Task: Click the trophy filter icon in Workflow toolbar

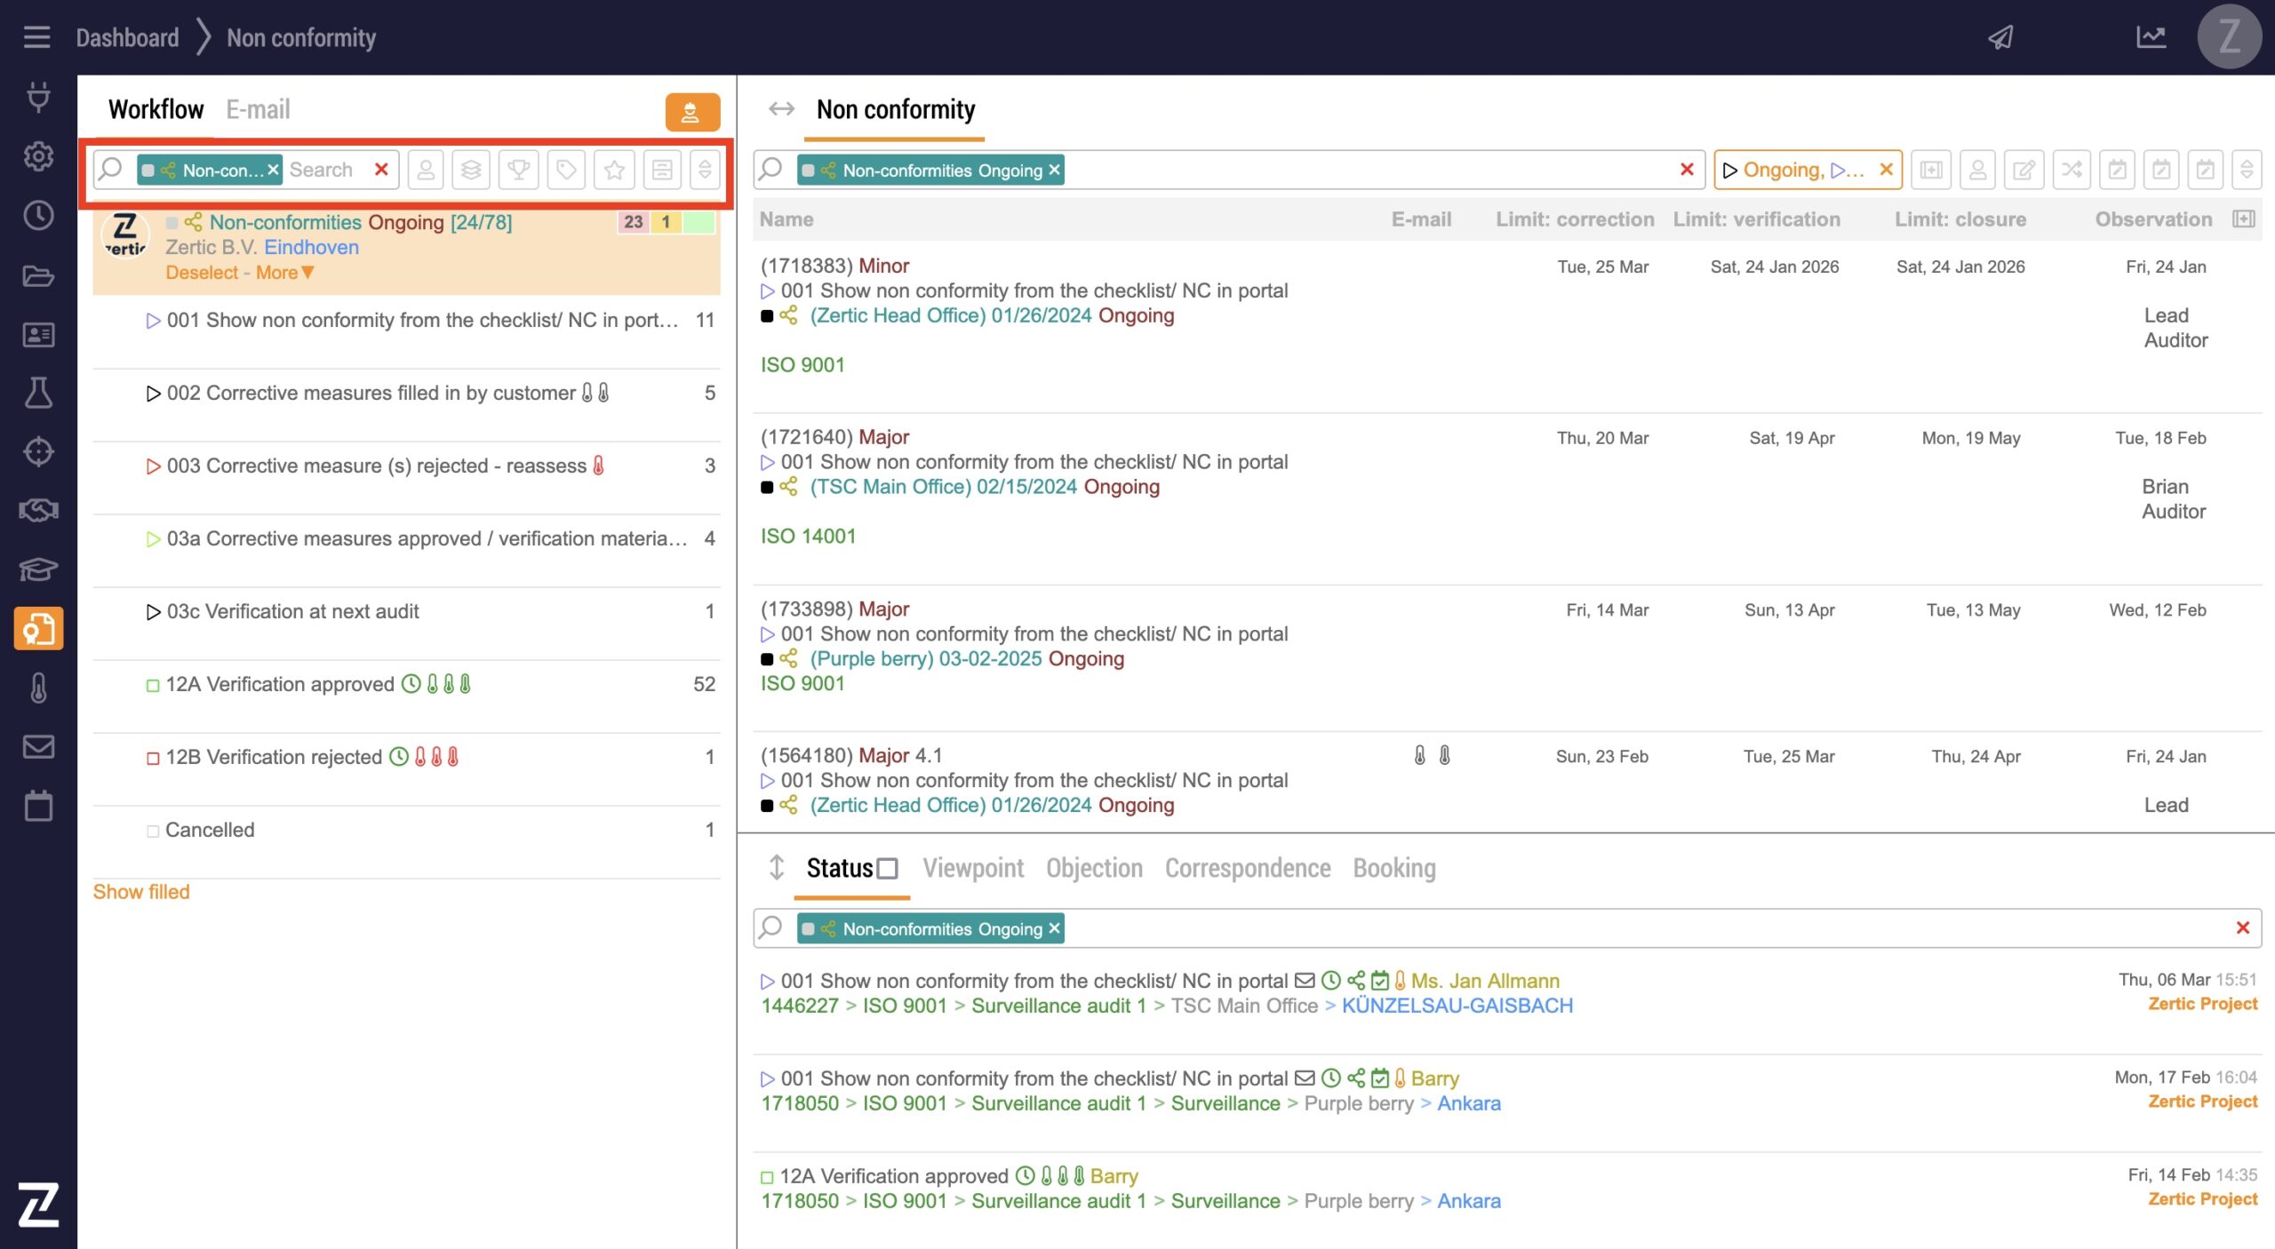Action: point(519,169)
